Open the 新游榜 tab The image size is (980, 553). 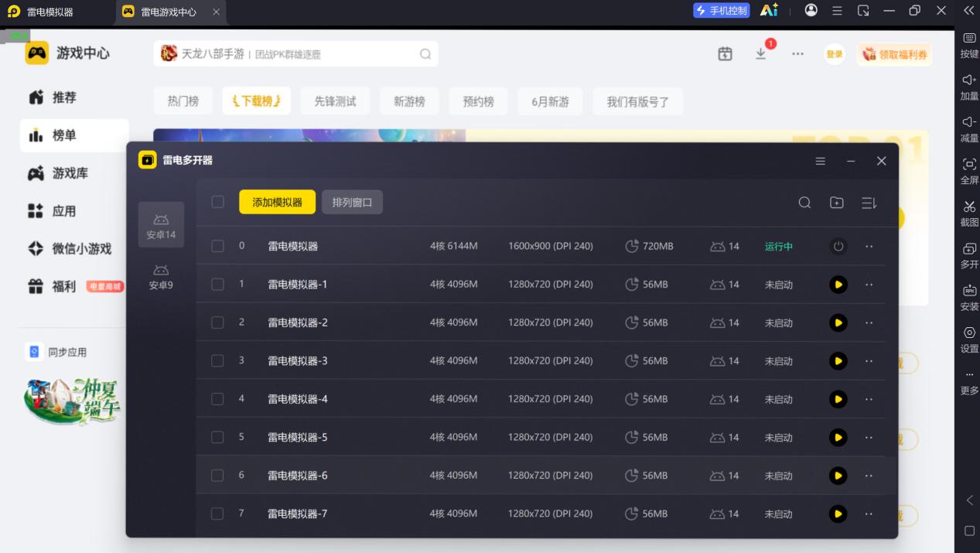click(409, 101)
